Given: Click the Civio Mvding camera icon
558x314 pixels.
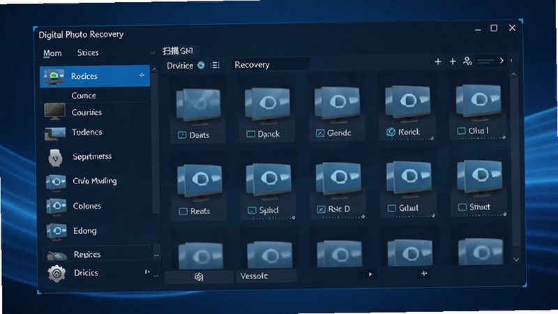Looking at the screenshot, I should click(56, 182).
